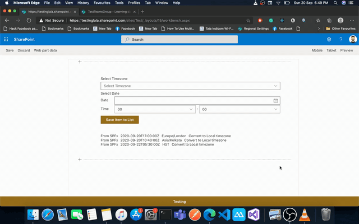Open the How To Use Multi... bookmark

tap(178, 29)
